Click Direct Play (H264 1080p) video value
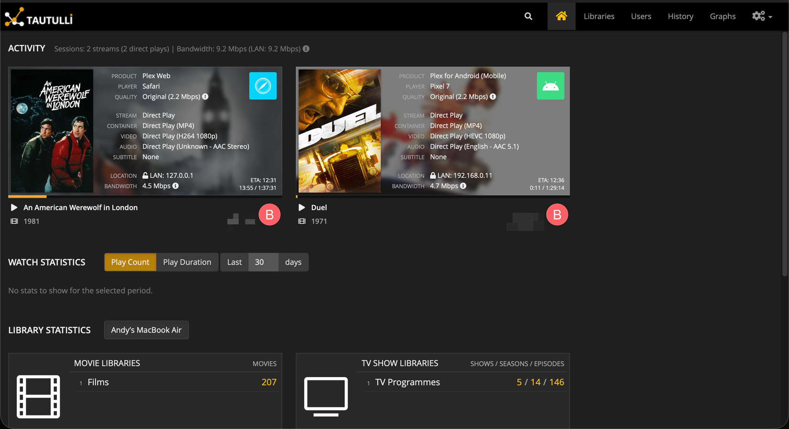 [x=180, y=136]
